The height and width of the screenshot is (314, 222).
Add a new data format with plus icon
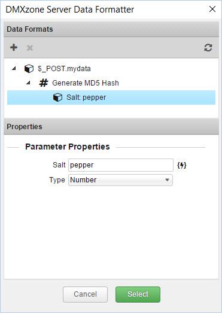point(14,48)
